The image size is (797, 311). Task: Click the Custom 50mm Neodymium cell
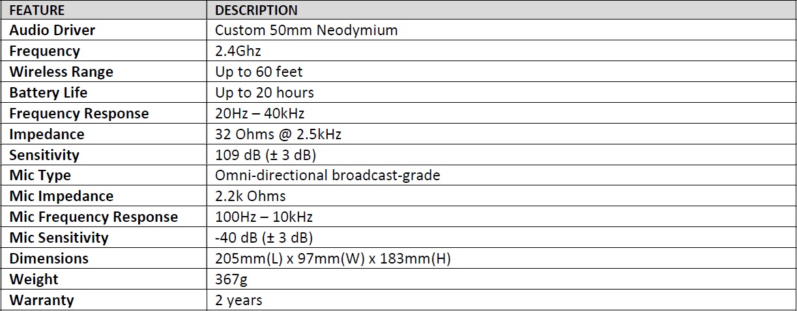coord(306,30)
